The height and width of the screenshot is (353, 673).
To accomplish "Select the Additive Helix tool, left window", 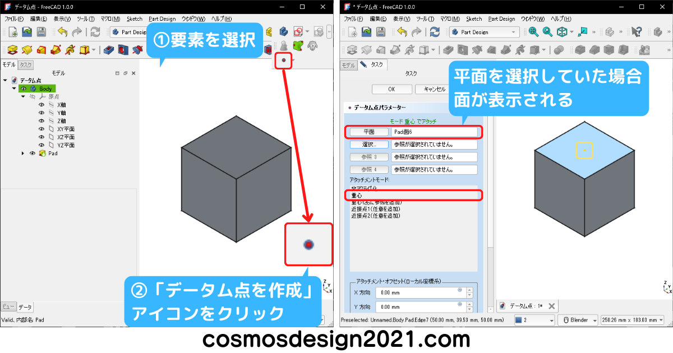I will 71,50.
